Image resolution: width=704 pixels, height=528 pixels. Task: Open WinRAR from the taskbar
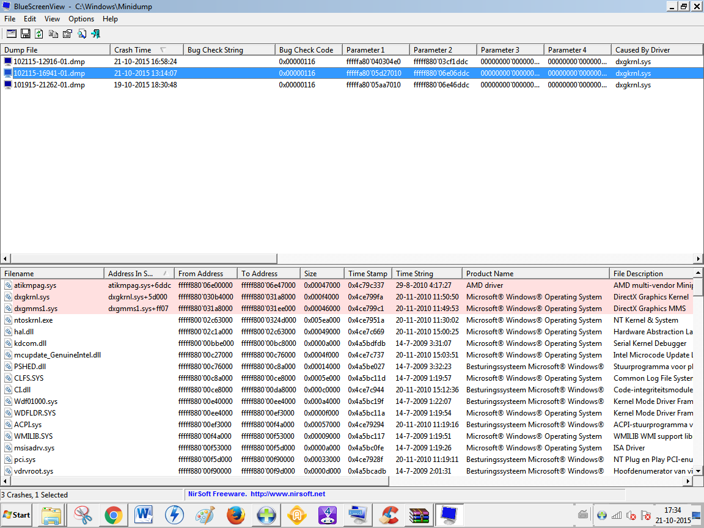point(419,515)
